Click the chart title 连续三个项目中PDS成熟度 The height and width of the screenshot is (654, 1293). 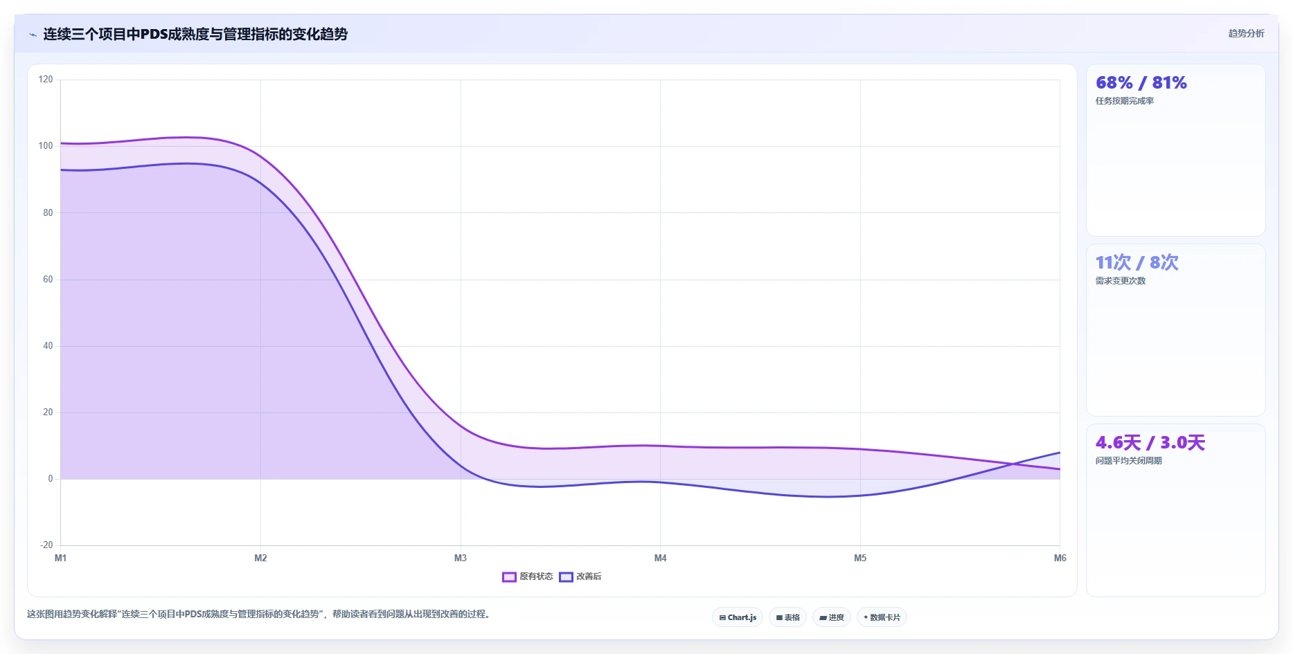195,34
